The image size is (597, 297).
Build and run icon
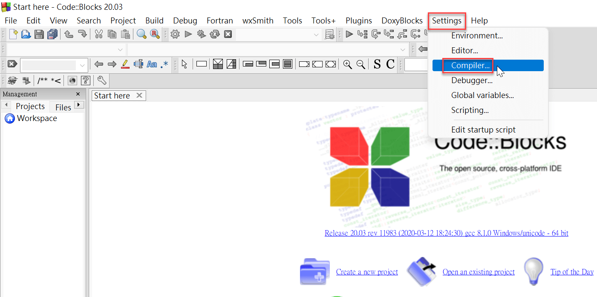tap(202, 35)
